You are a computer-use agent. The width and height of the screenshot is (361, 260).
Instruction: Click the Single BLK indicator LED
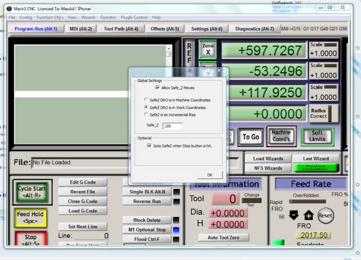point(177,192)
